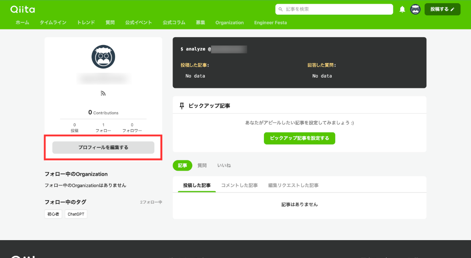Click the large profile avatar image
Image resolution: width=471 pixels, height=258 pixels.
click(x=103, y=57)
